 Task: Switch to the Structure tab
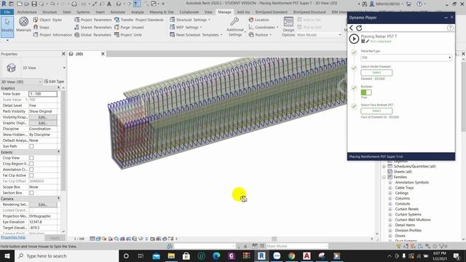click(50, 12)
